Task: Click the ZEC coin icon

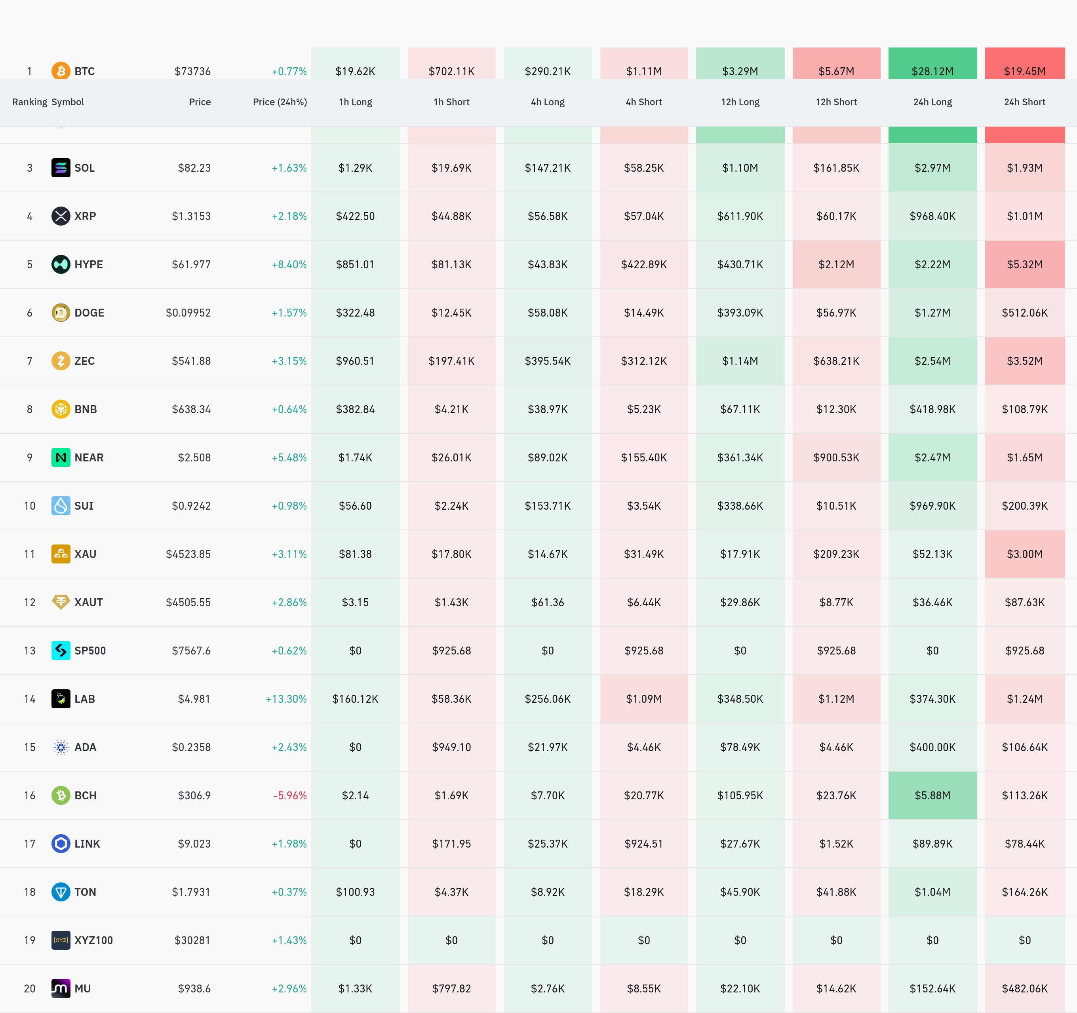Action: point(61,360)
